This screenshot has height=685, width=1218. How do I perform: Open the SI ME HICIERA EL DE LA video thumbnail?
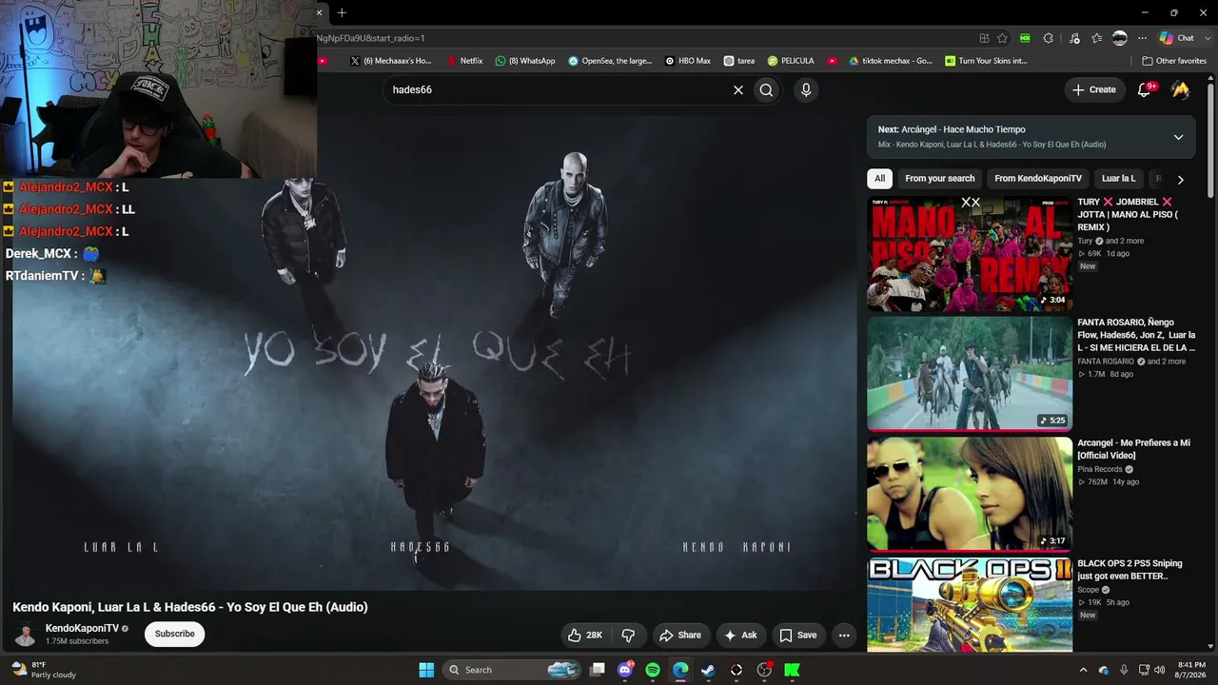(x=970, y=374)
